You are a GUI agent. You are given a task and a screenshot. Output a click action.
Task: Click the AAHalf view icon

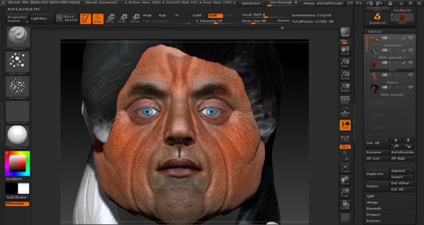pos(345,88)
